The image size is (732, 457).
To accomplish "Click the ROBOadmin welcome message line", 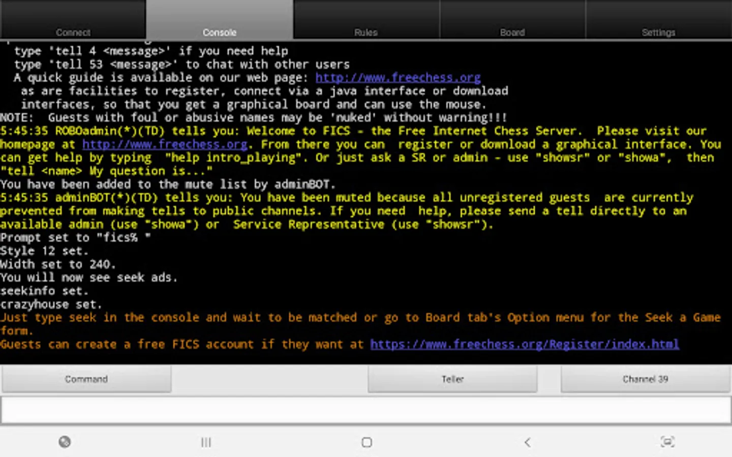I will pyautogui.click(x=361, y=151).
